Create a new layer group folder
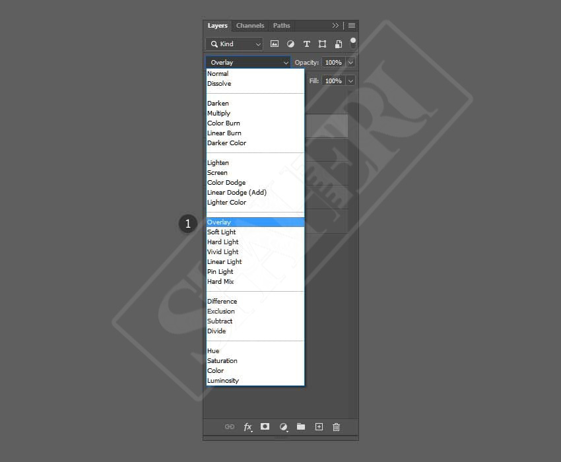 301,427
